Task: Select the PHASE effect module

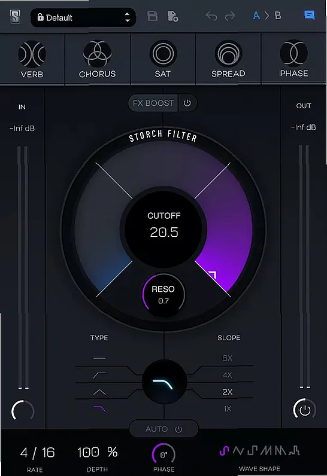Action: (x=294, y=60)
